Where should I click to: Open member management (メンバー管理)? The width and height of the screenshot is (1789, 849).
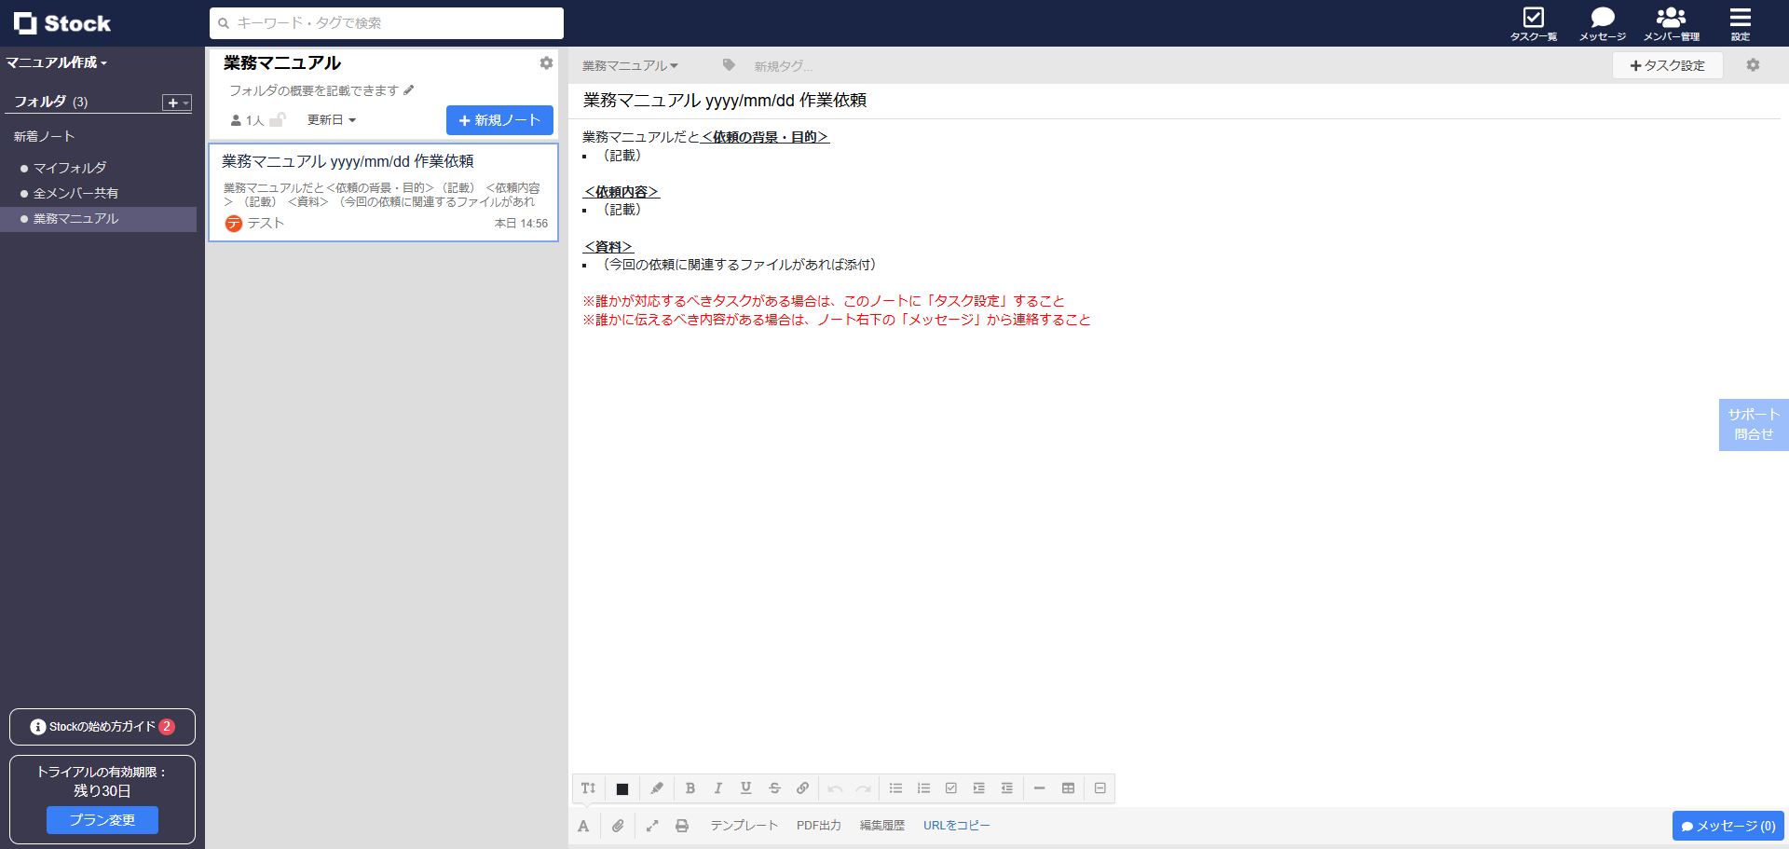(1671, 23)
